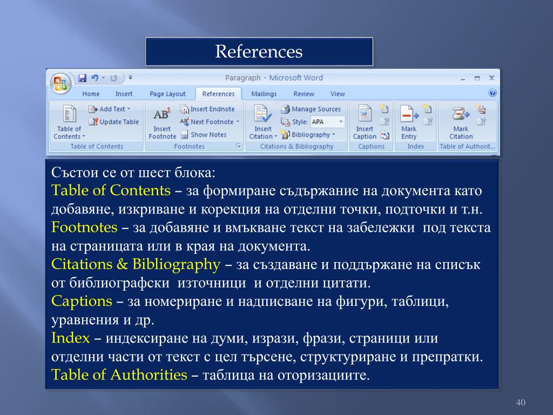Click the Show Notes button label
Image resolution: width=553 pixels, height=415 pixels.
coord(208,135)
